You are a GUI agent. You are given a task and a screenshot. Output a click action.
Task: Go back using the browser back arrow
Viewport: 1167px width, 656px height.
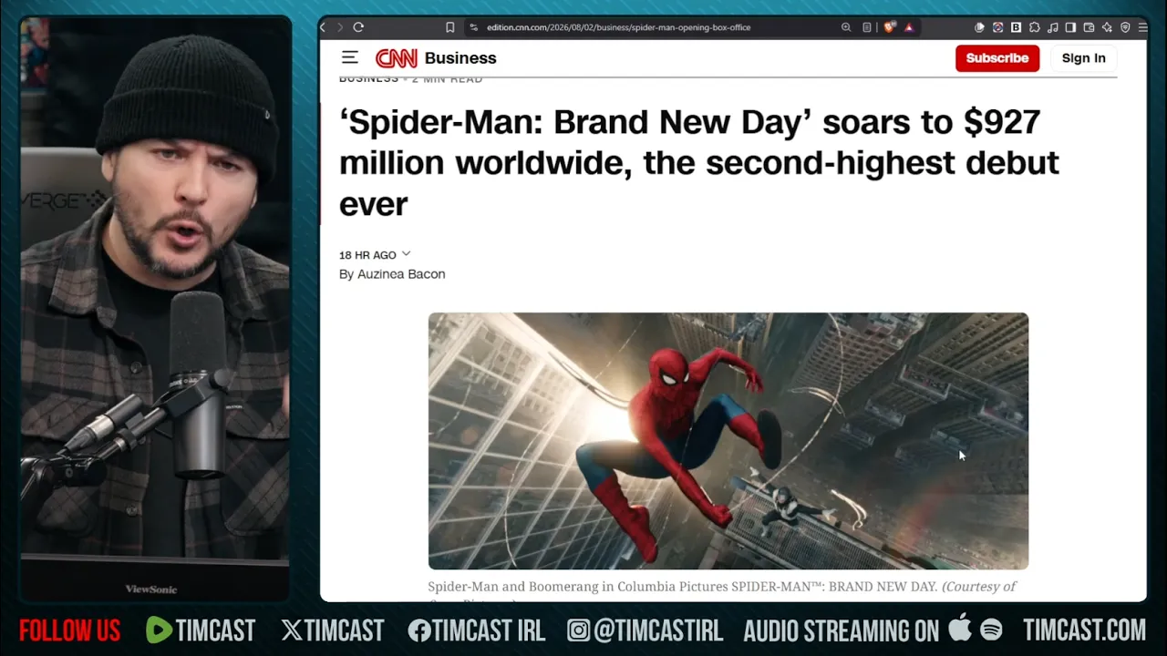tap(323, 27)
